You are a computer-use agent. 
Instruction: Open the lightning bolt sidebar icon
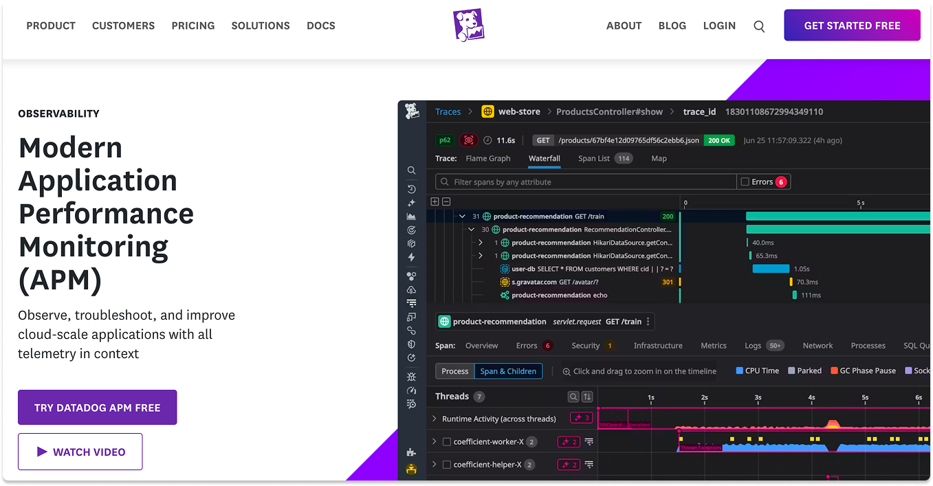point(411,257)
